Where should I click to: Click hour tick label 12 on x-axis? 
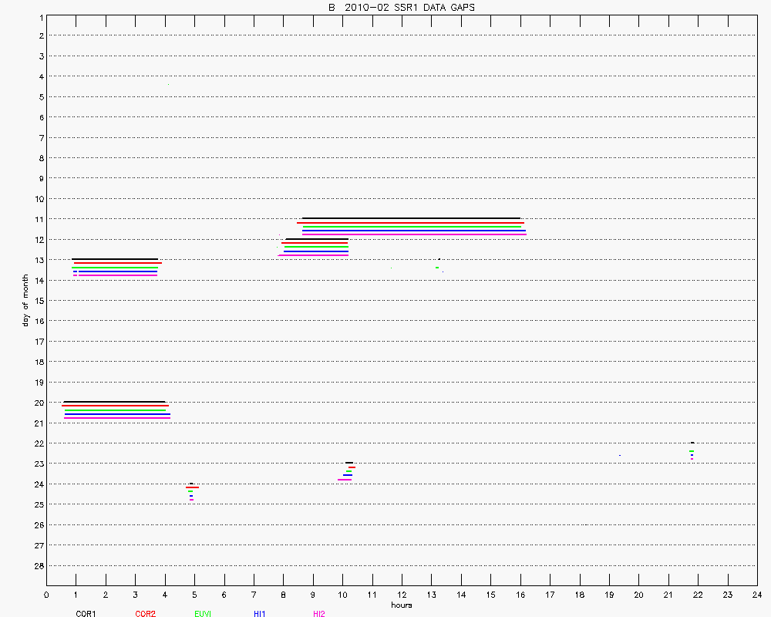(x=402, y=595)
